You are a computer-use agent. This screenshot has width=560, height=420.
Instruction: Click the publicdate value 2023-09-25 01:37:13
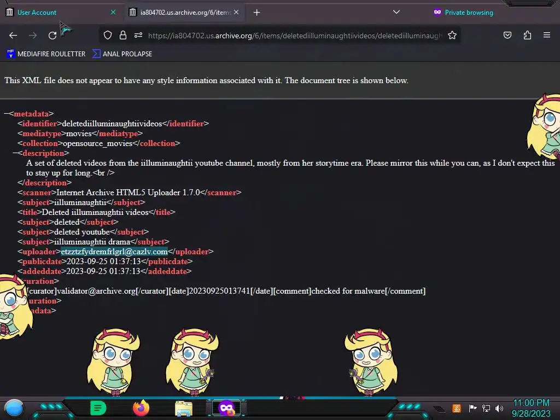(103, 261)
